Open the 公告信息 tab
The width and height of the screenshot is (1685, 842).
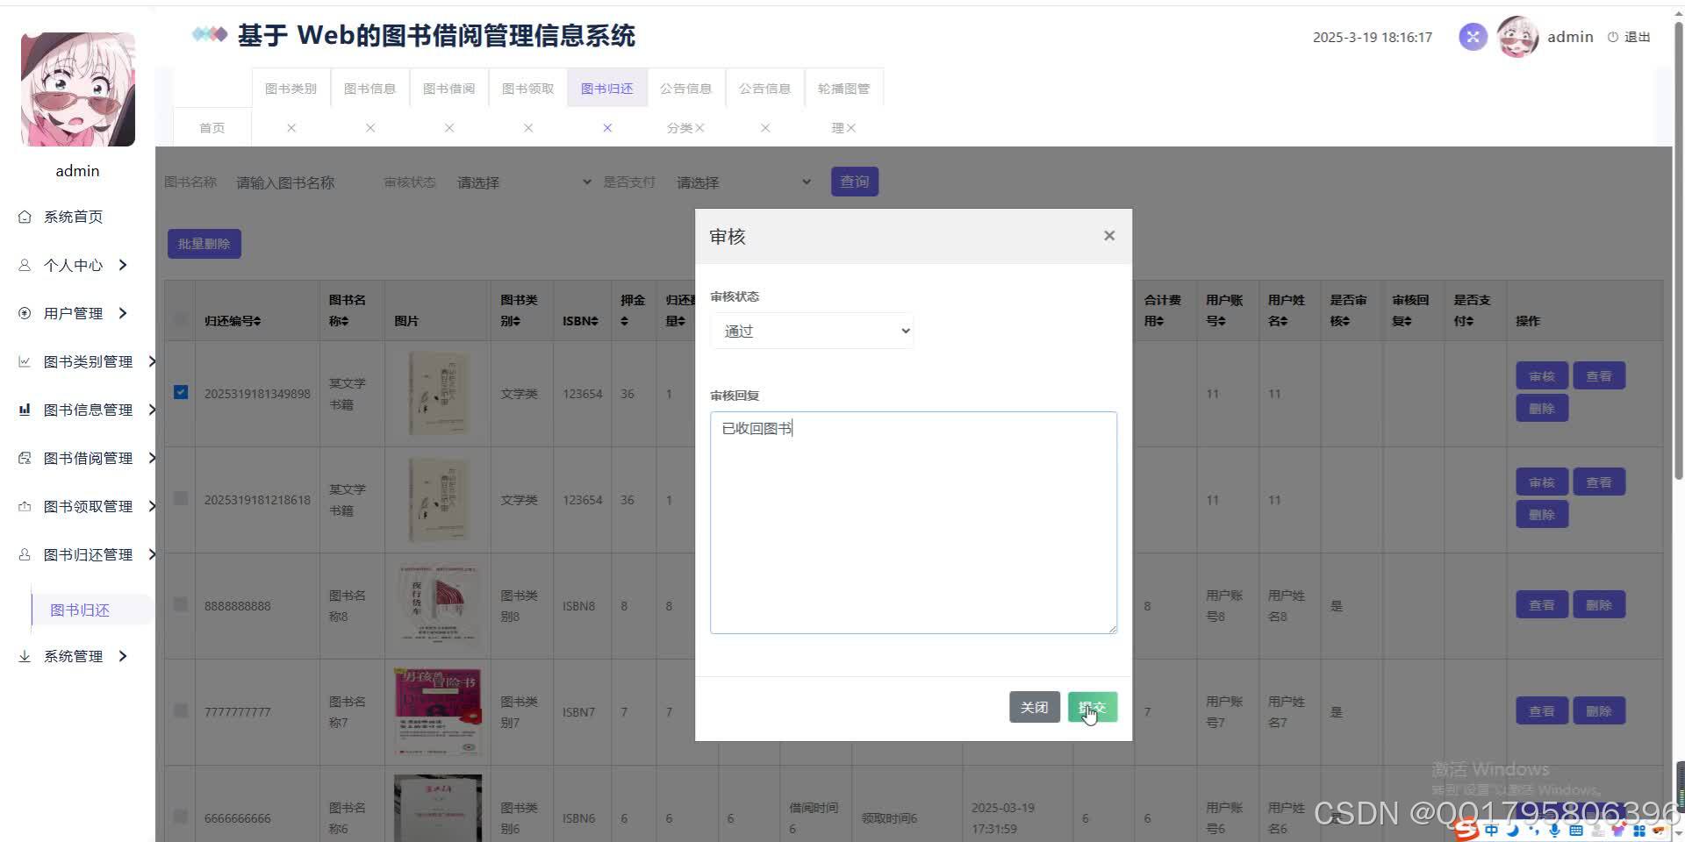pos(685,88)
